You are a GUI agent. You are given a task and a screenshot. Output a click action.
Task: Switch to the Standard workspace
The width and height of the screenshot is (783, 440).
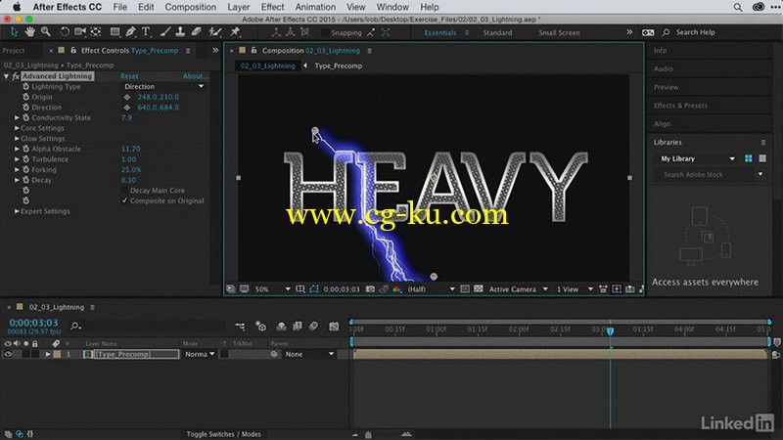point(497,32)
